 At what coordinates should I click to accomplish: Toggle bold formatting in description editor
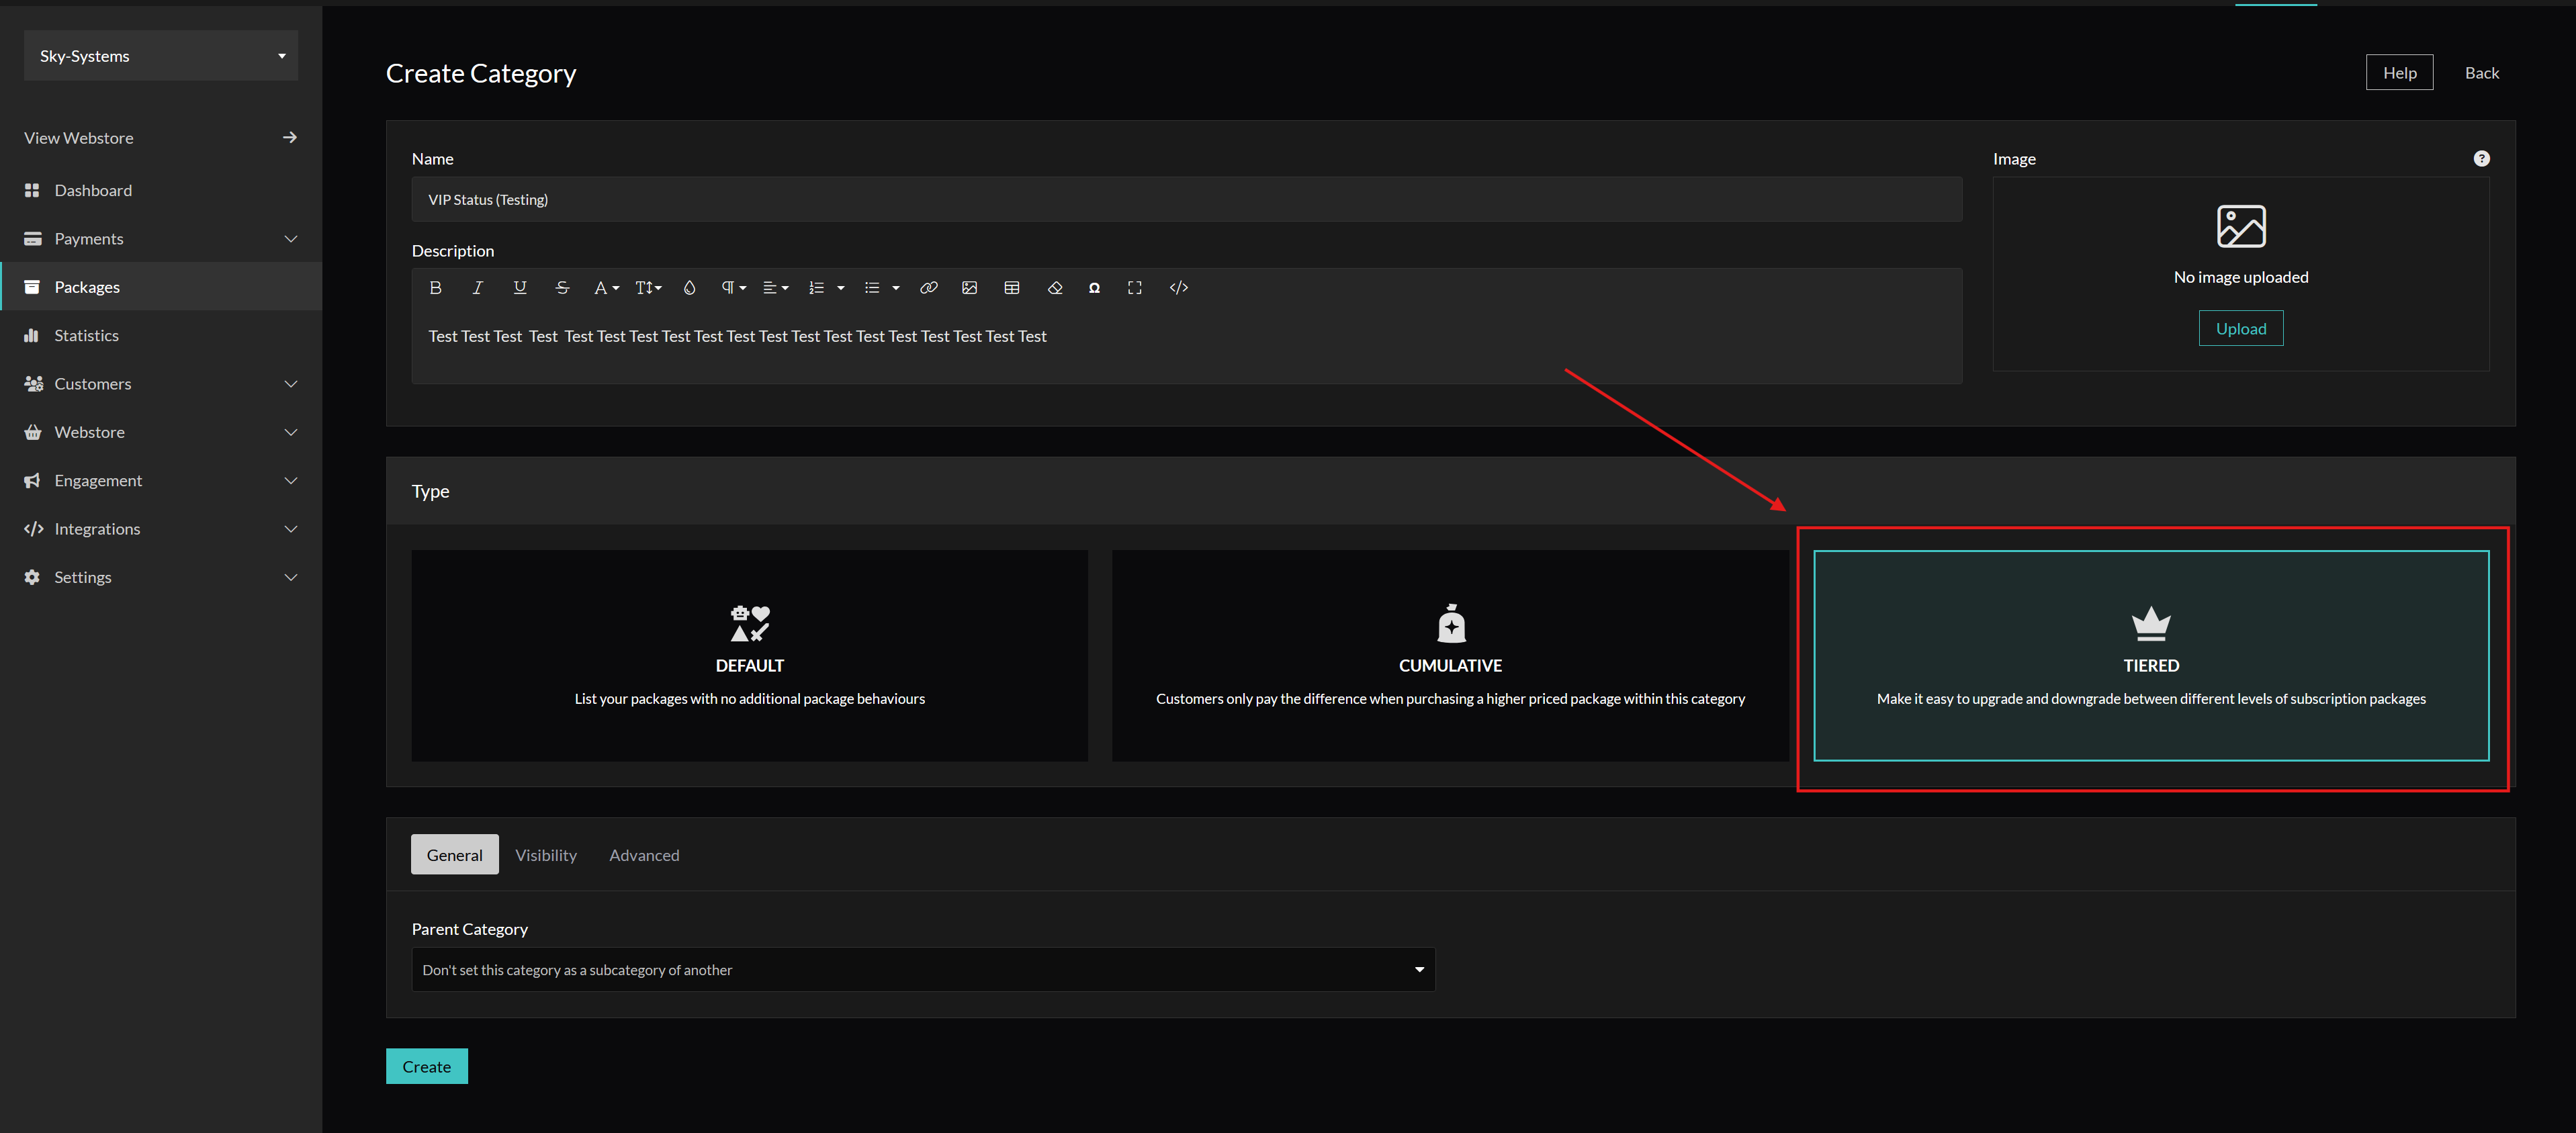pos(435,288)
